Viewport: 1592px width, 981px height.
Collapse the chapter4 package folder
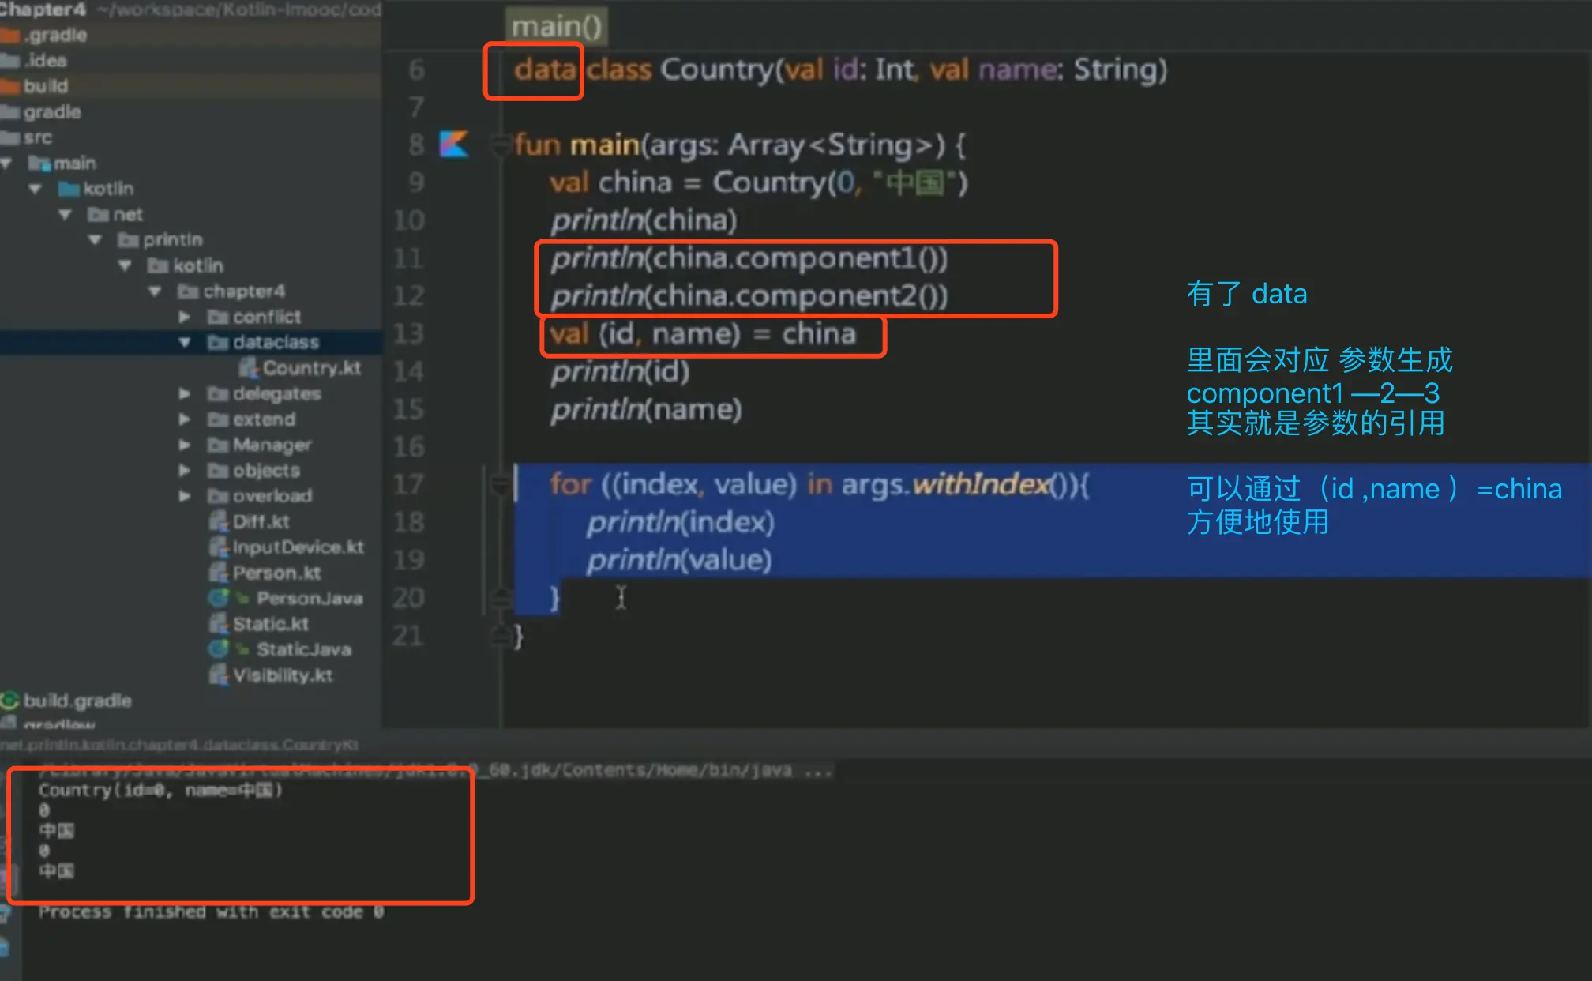pos(155,291)
